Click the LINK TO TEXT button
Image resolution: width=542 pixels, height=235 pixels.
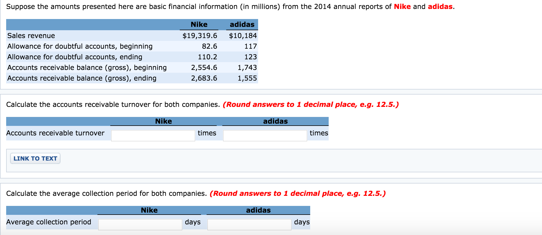35,158
